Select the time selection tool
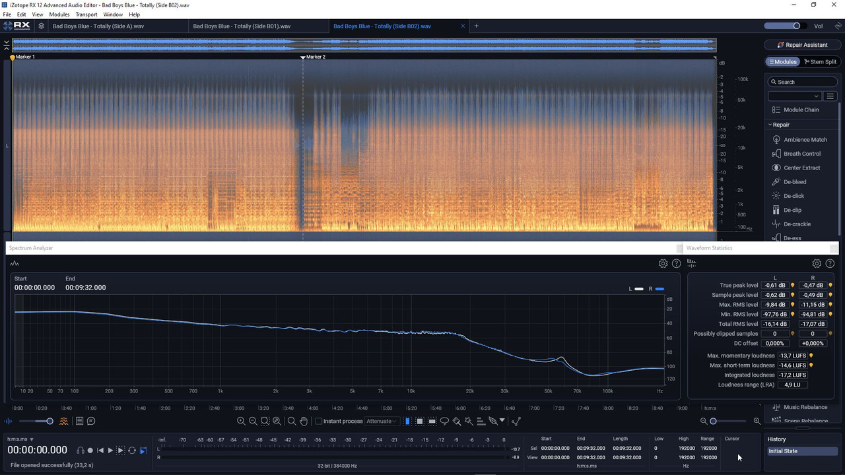Image resolution: width=845 pixels, height=475 pixels. point(407,421)
